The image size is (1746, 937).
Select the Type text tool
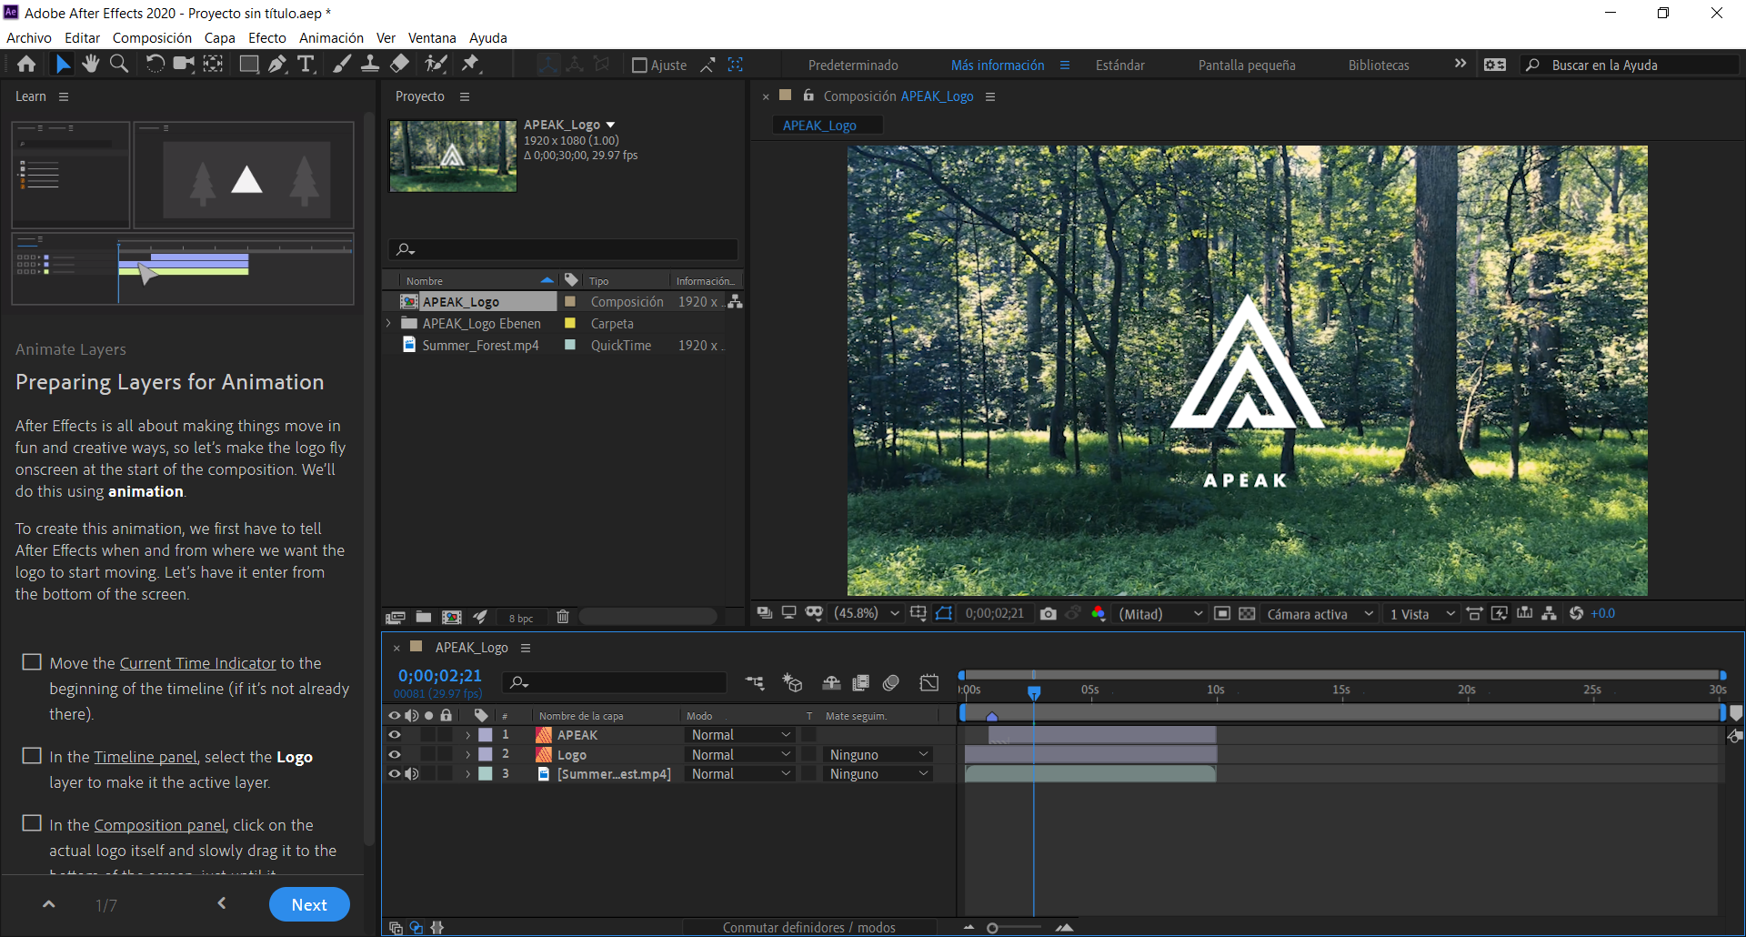[x=306, y=64]
